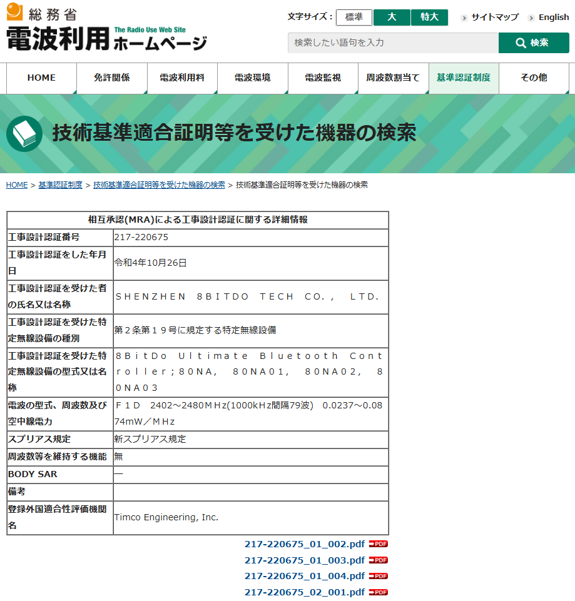This screenshot has width=575, height=601.
Task: Click the HOME breadcrumb link
Action: [x=17, y=185]
